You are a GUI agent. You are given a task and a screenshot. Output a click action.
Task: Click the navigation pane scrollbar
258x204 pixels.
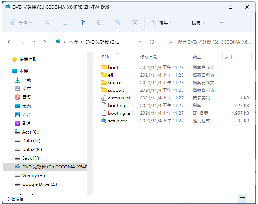tap(90, 107)
